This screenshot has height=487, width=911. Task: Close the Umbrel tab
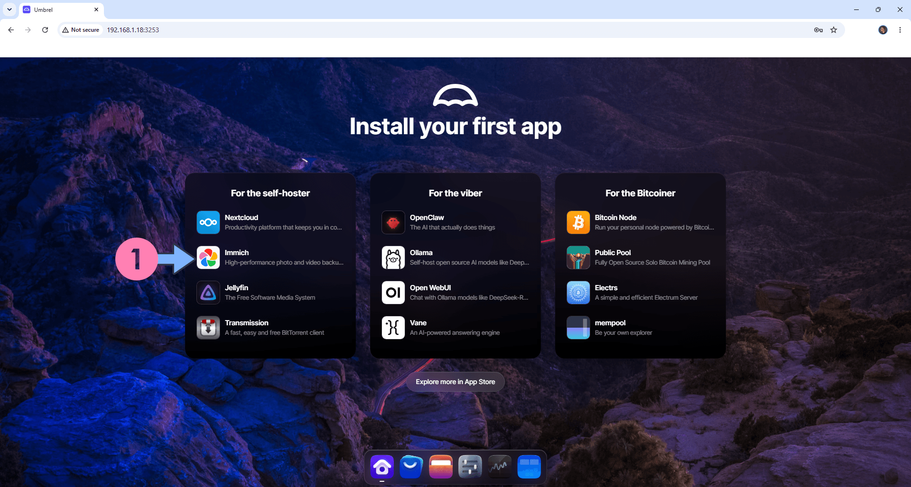[96, 9]
